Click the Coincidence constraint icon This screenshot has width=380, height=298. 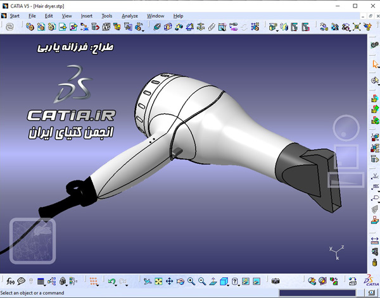coord(157,27)
